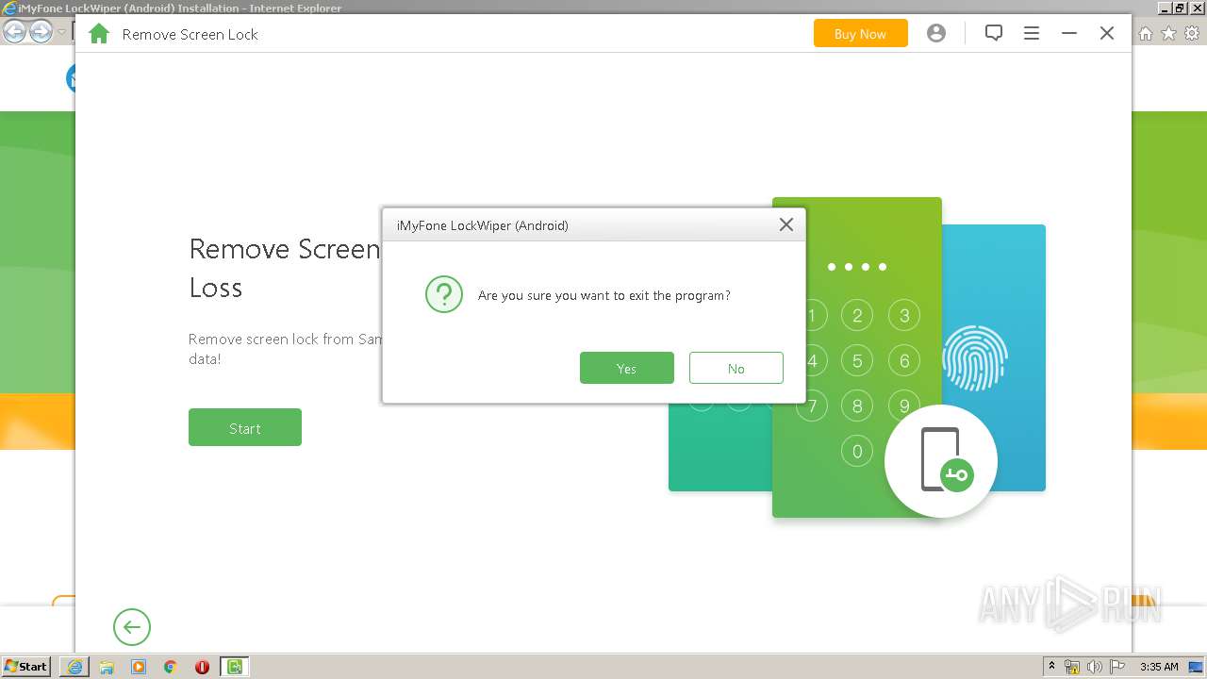Click the fingerprint illustration

(x=975, y=357)
